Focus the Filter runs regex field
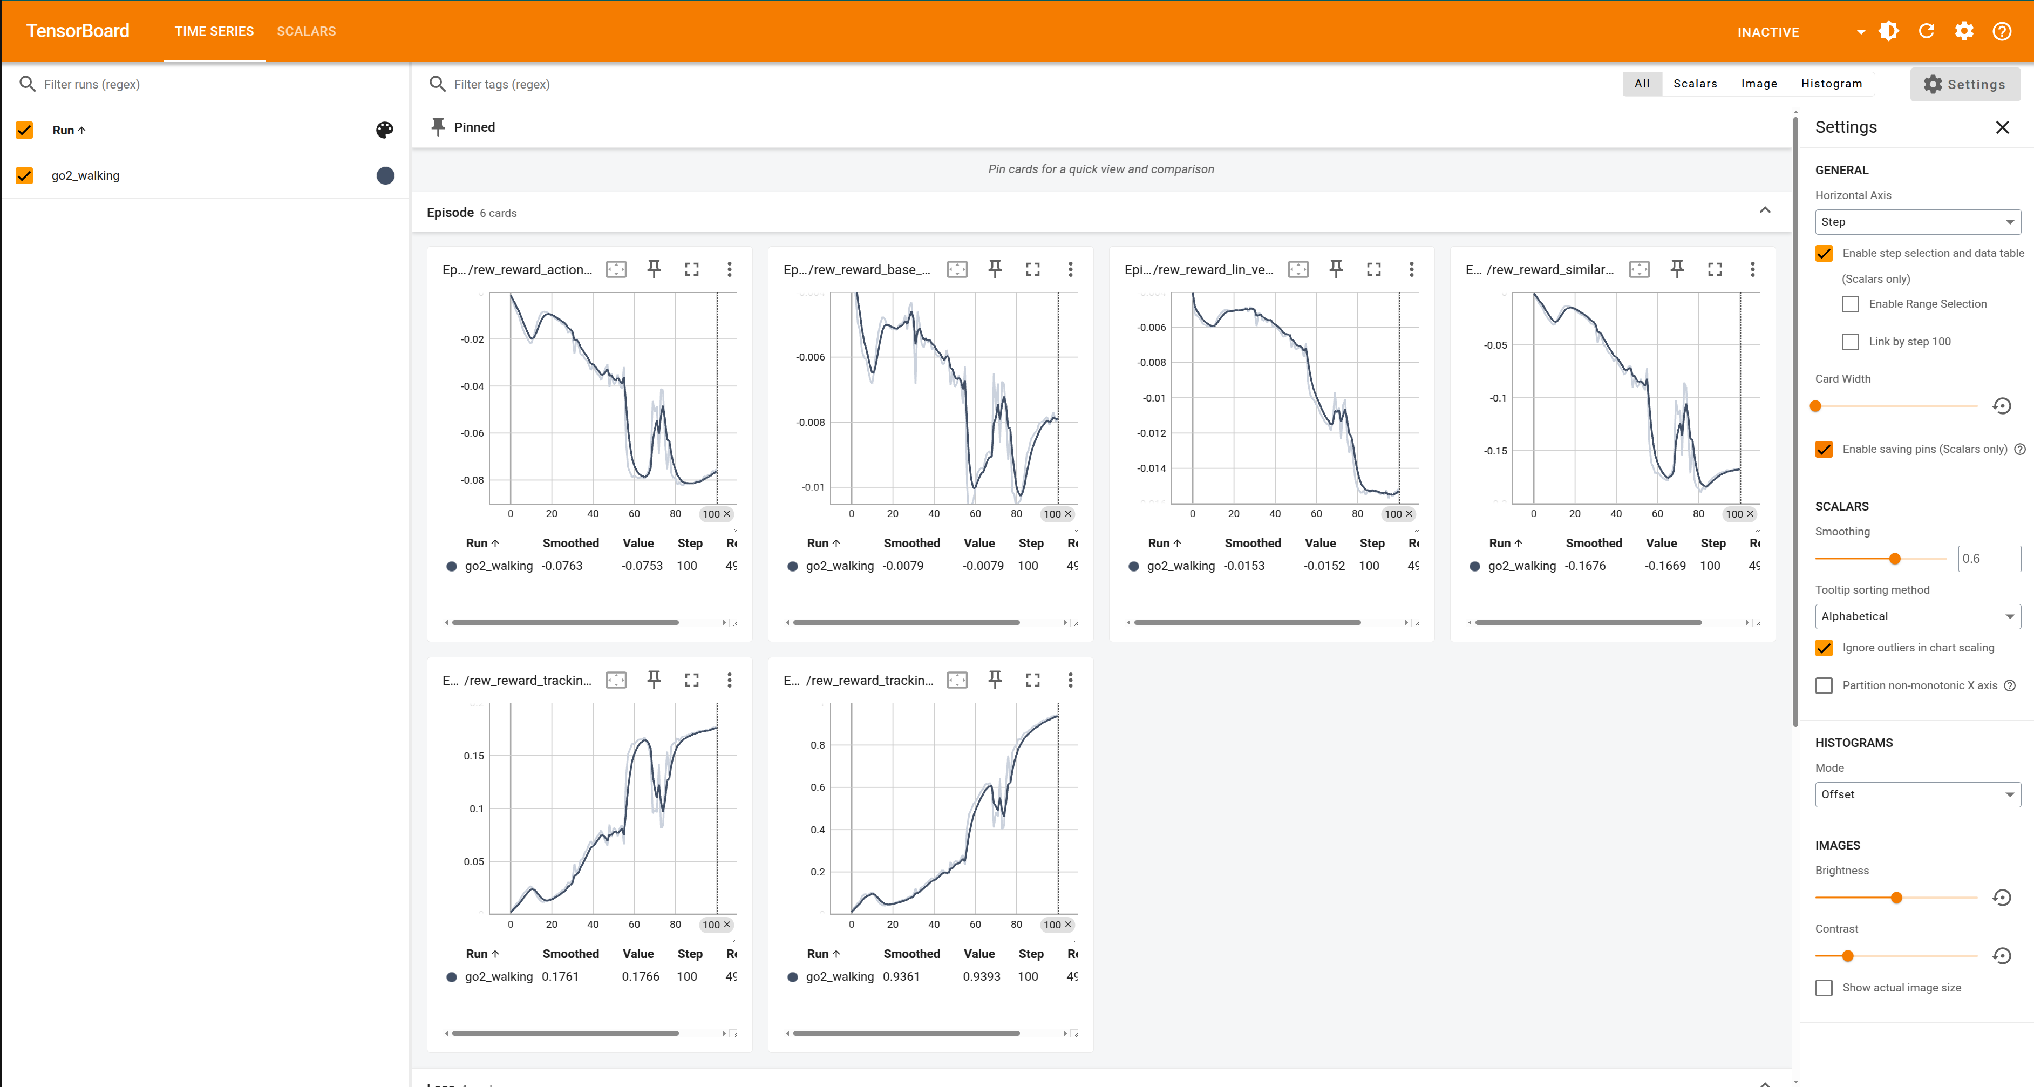Screen dimensions: 2034x1087 (x=213, y=84)
